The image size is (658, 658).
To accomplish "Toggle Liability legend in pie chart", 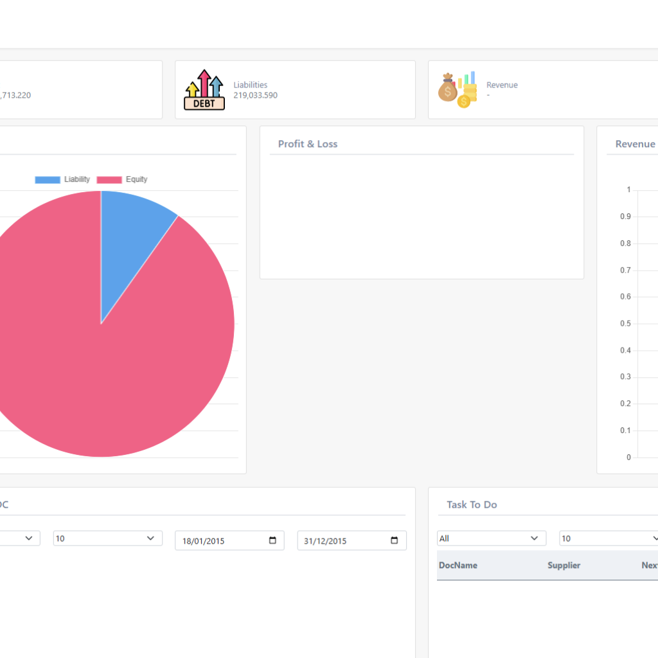I will pos(62,179).
